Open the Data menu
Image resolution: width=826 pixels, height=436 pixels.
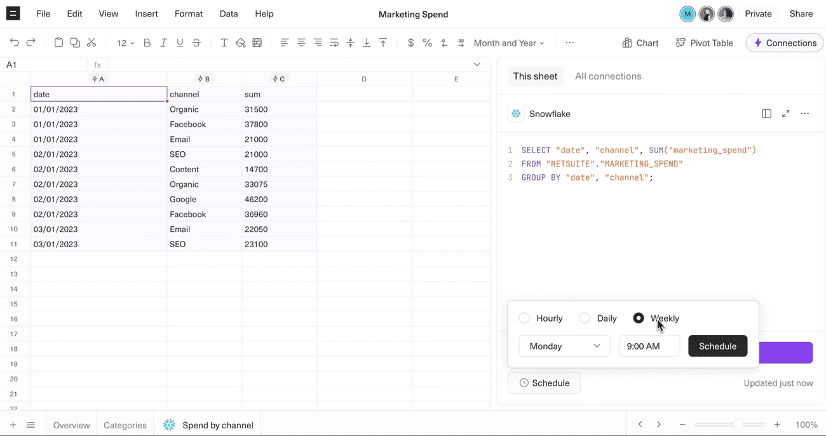tap(228, 13)
